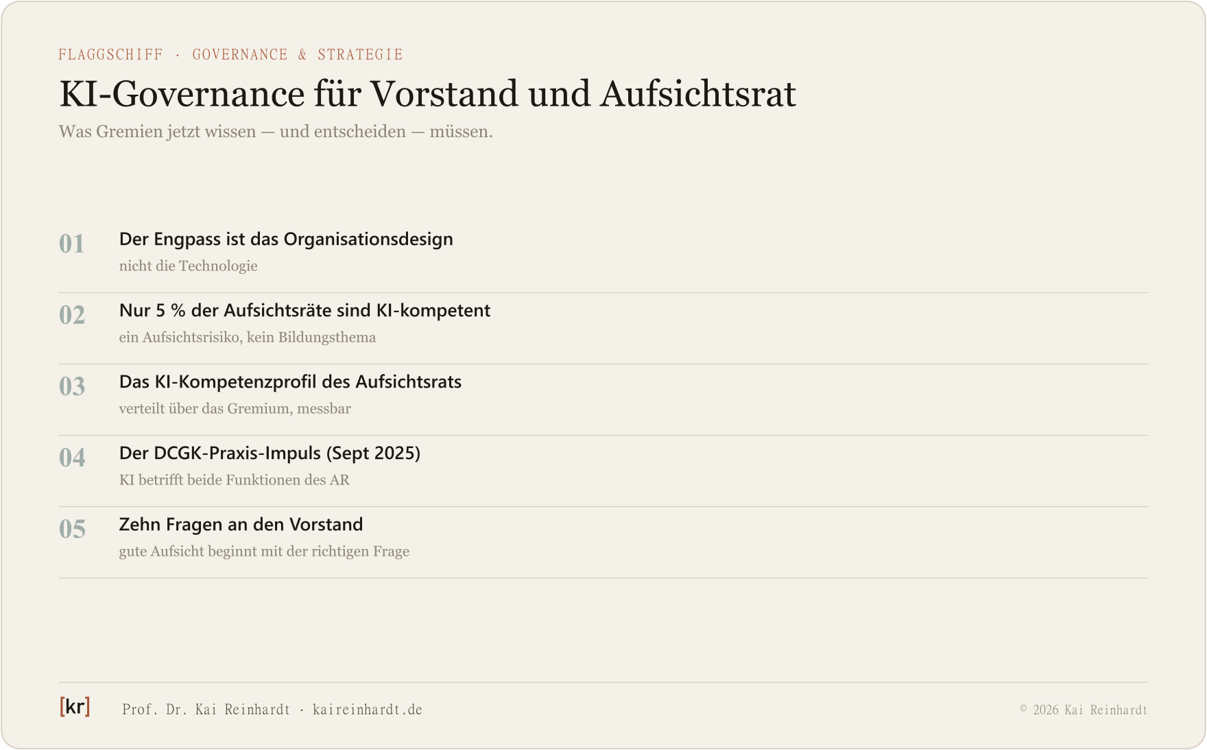Click the title 'KI-Governance für Vorstand und Aufsichtsrat'
Image resolution: width=1207 pixels, height=750 pixels.
(427, 94)
